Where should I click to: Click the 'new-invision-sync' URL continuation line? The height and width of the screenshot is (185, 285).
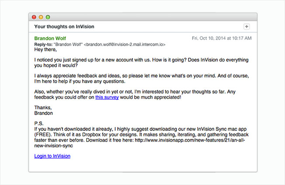pos(54,146)
